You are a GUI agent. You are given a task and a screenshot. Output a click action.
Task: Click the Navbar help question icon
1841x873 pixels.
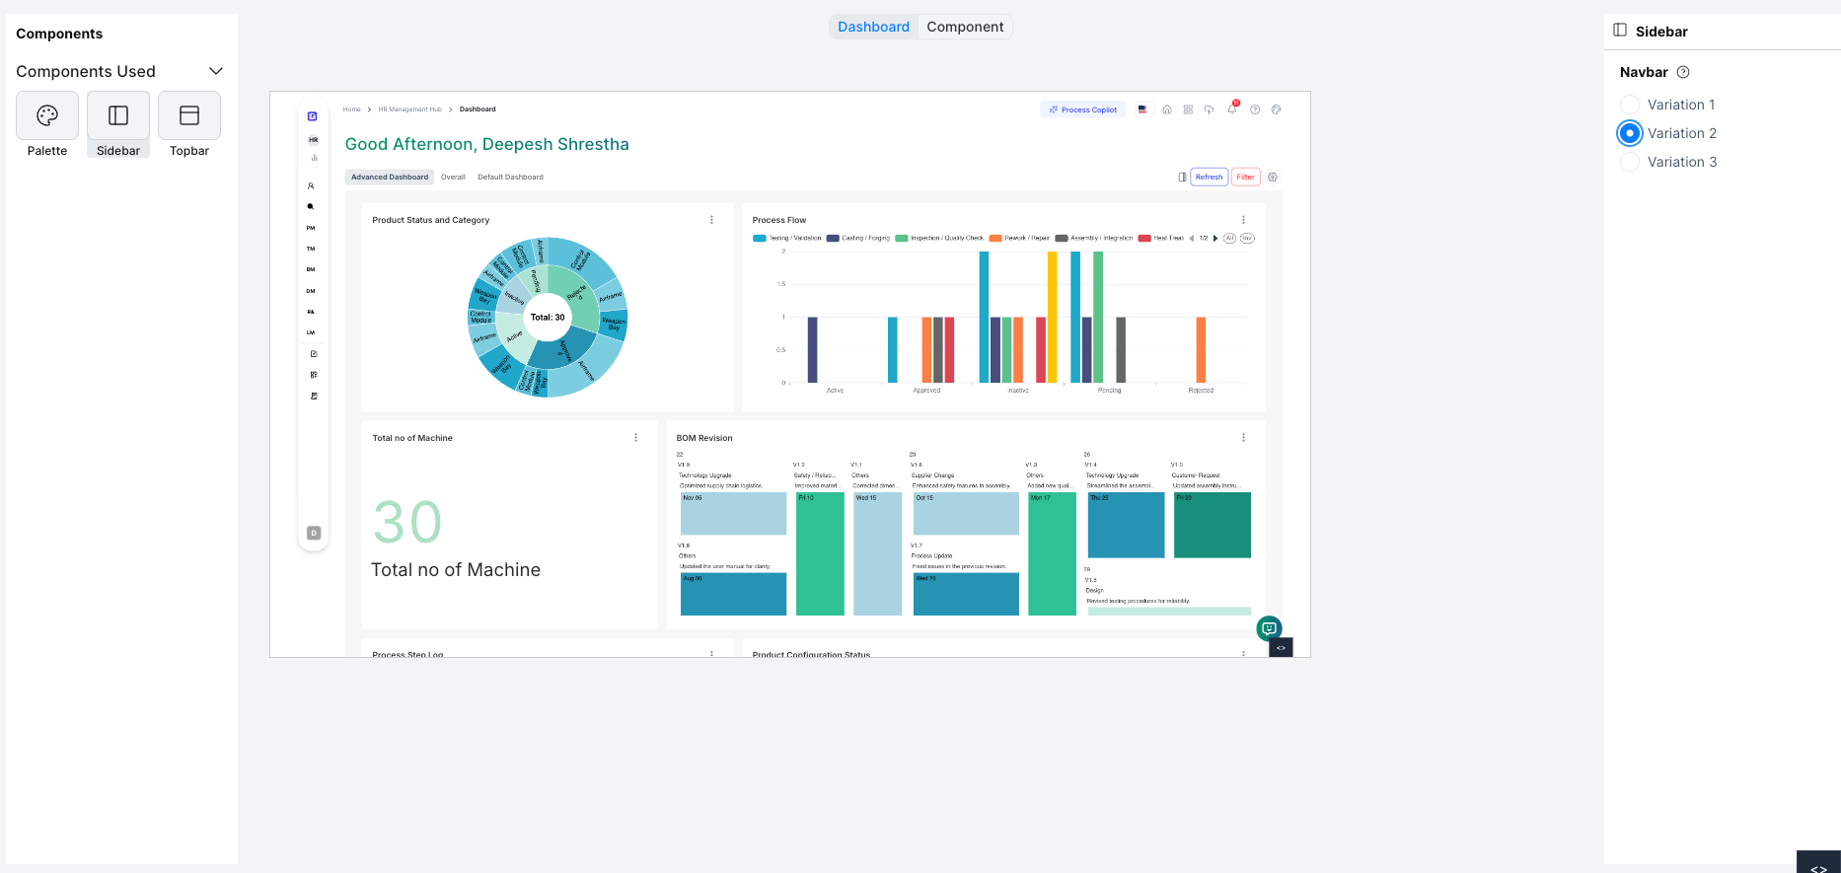click(x=1683, y=72)
